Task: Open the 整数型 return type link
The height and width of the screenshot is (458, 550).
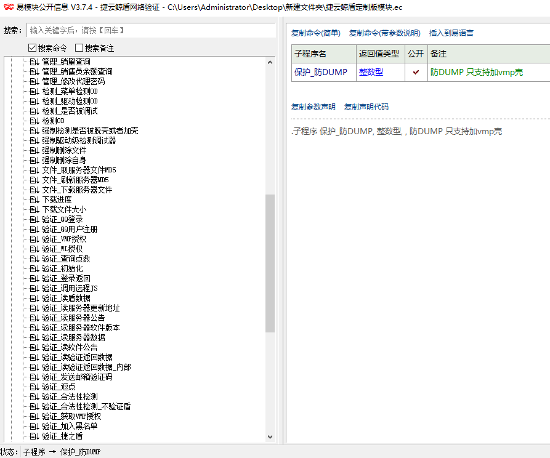Action: click(x=371, y=72)
